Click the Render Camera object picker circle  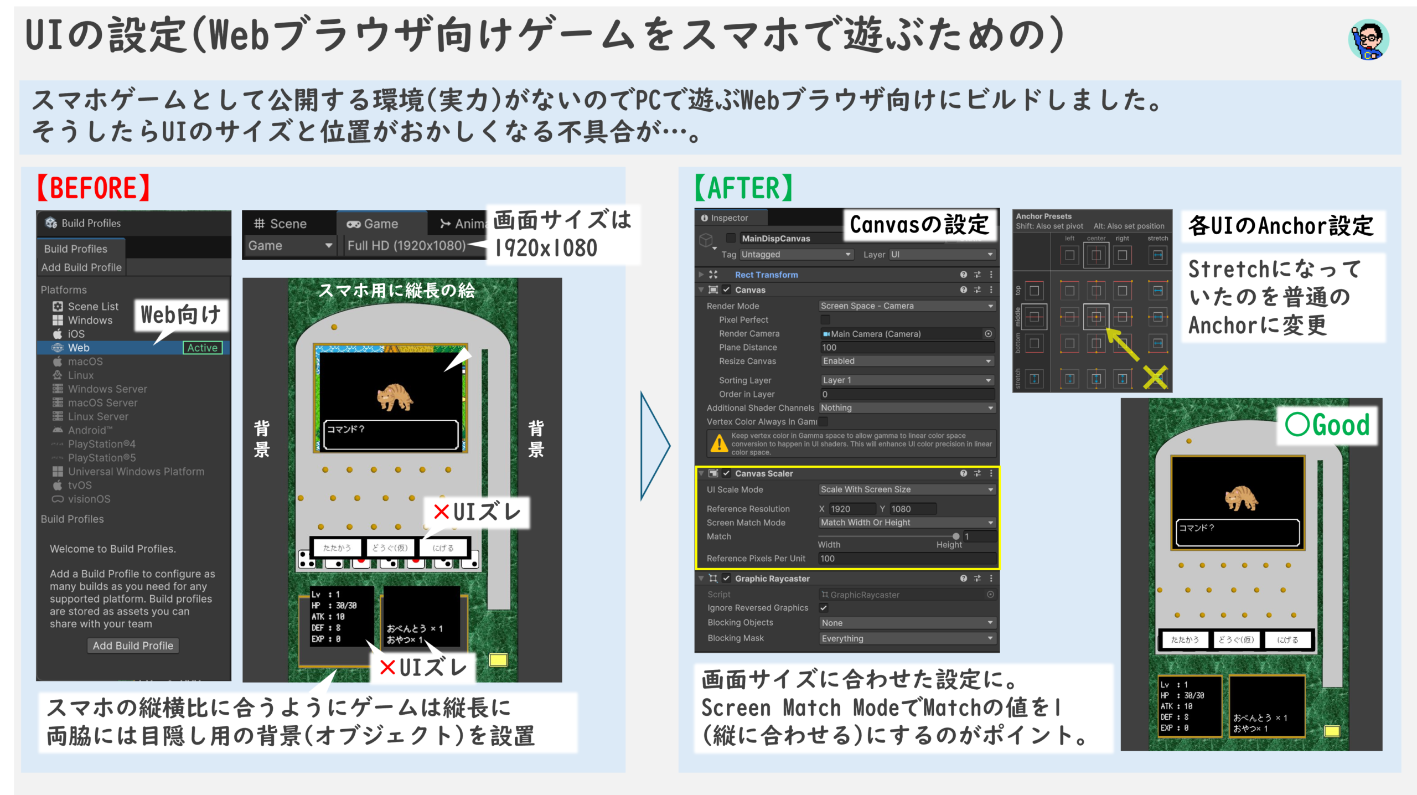click(988, 334)
